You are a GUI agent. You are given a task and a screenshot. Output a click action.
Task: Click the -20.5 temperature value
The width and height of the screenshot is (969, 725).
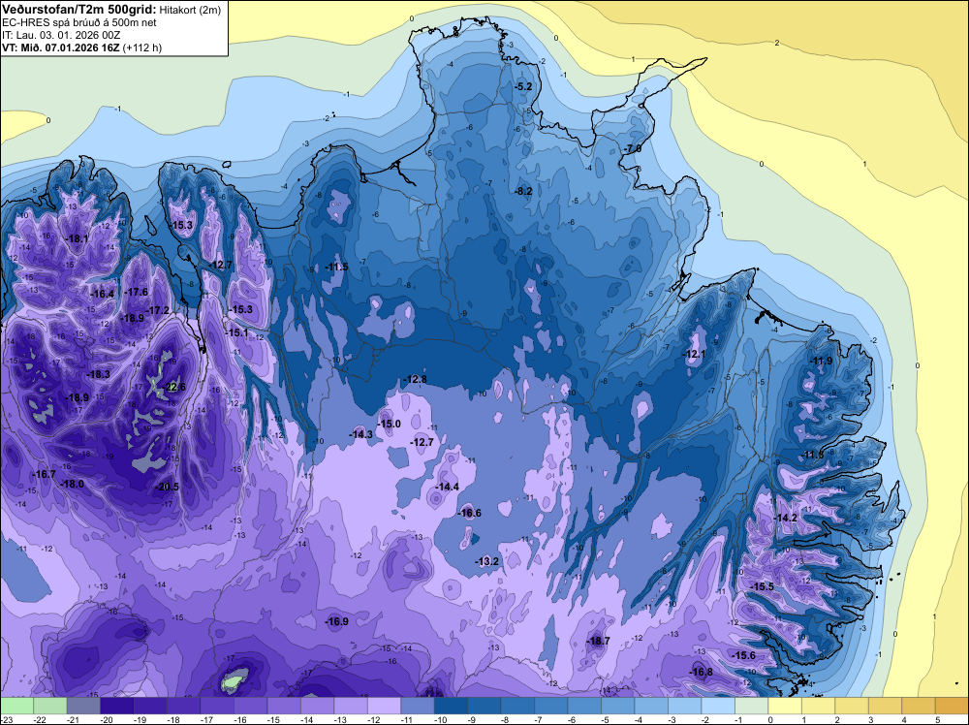click(x=167, y=487)
